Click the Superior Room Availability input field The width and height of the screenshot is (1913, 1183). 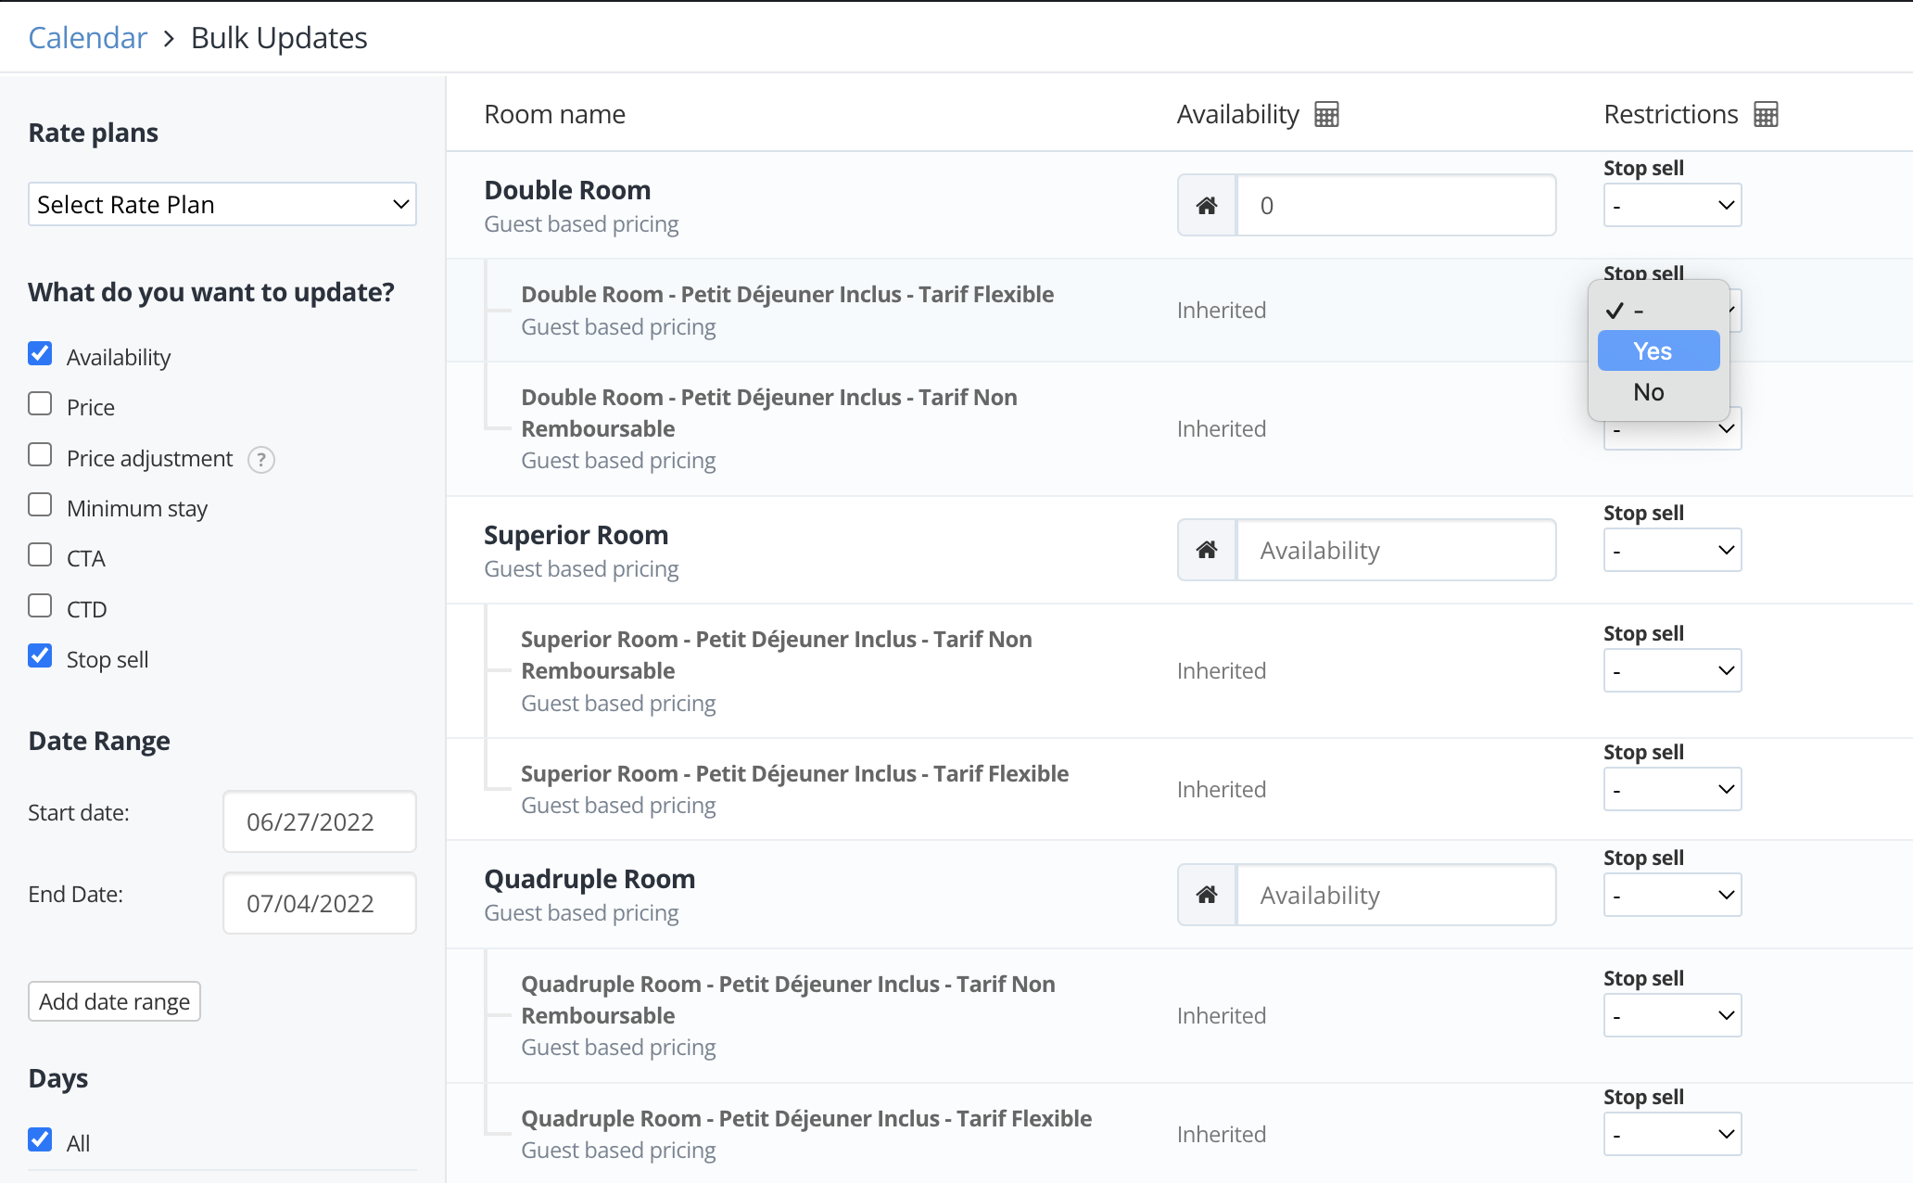coord(1395,551)
